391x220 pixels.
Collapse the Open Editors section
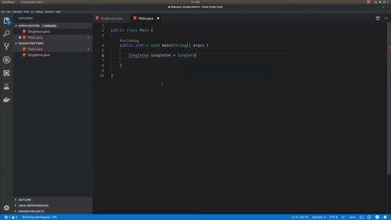(x=16, y=26)
